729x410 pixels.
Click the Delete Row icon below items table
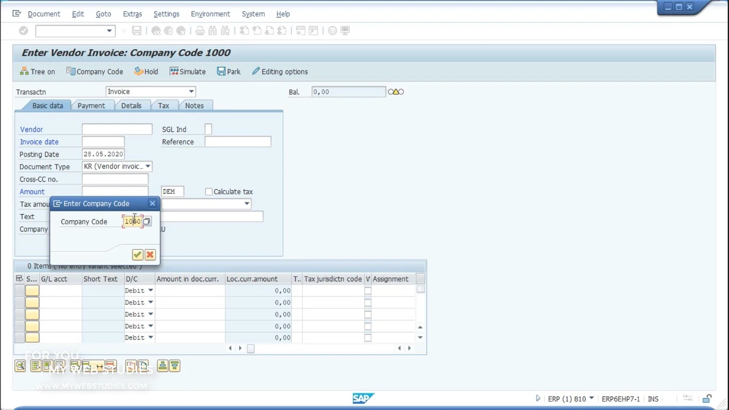(110, 366)
